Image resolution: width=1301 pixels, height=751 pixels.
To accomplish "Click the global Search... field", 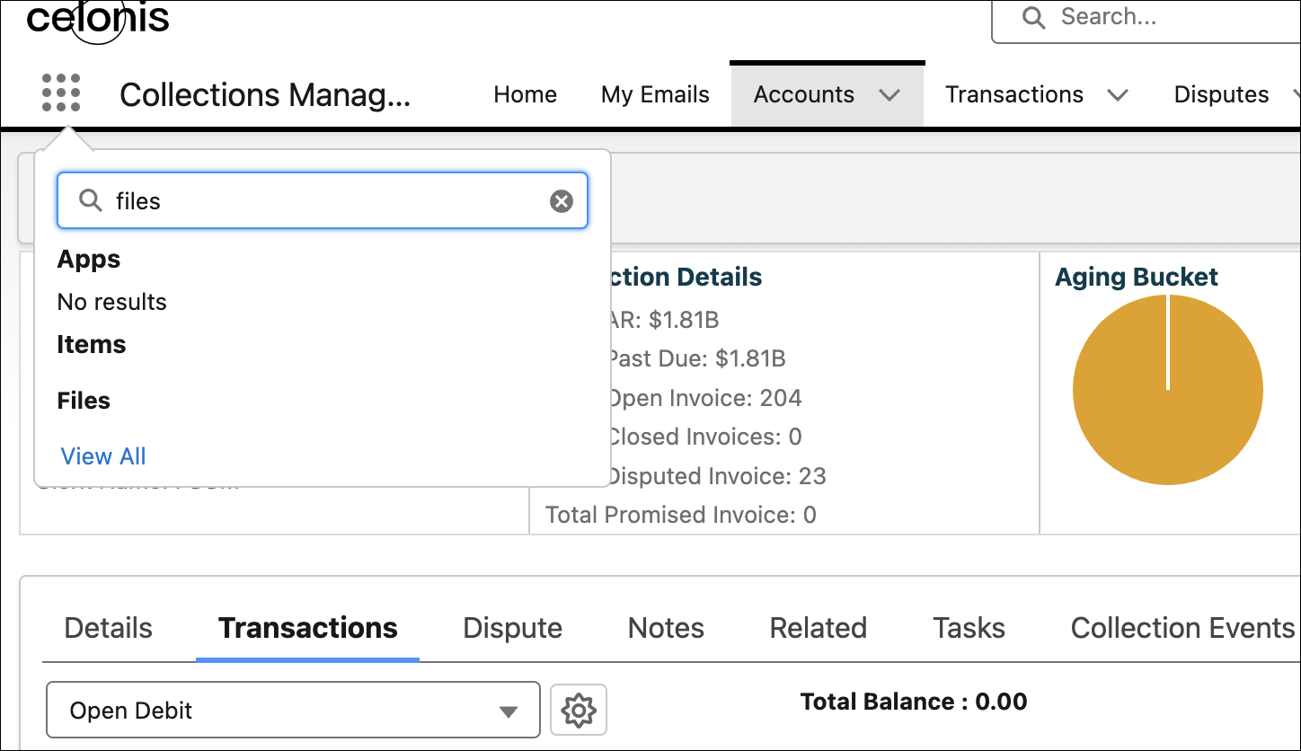I will tap(1146, 20).
